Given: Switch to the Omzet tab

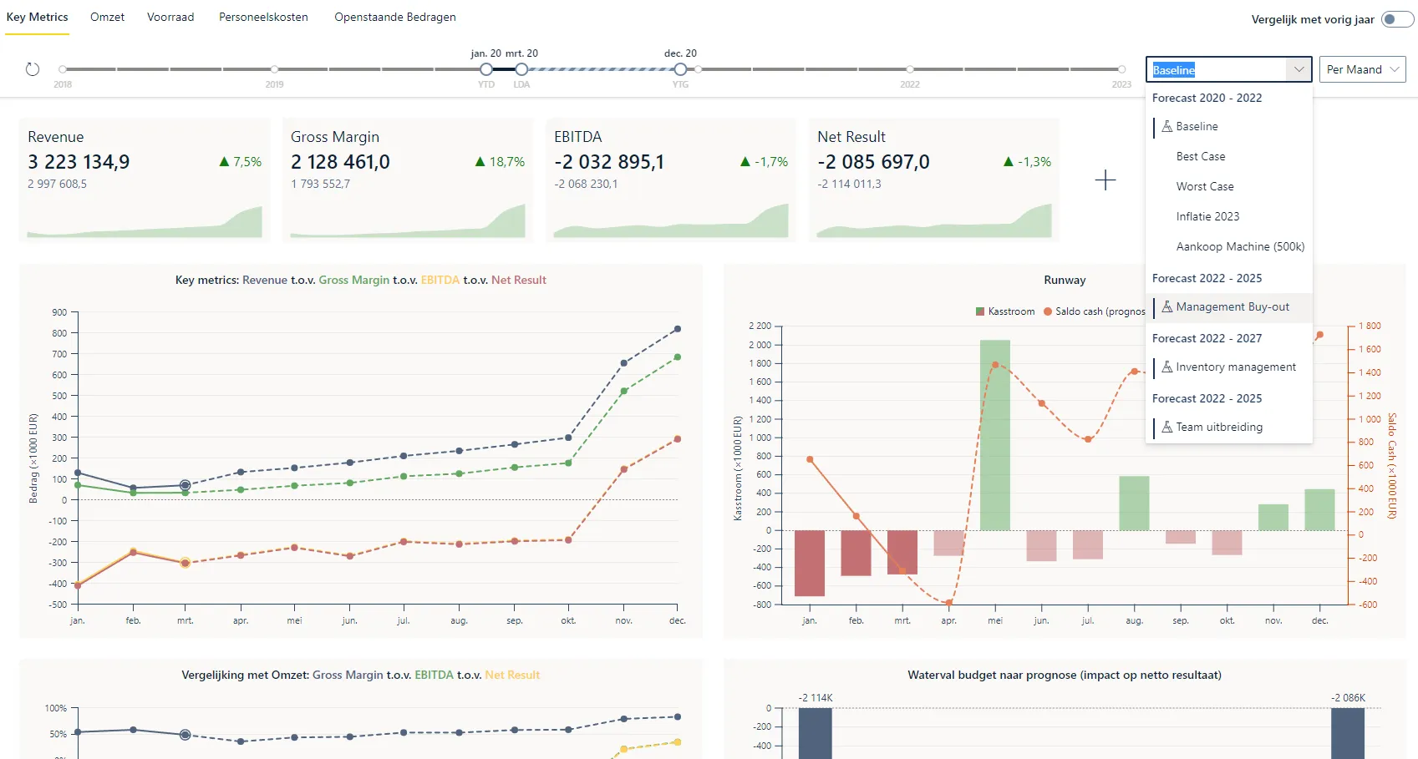Looking at the screenshot, I should (x=106, y=17).
